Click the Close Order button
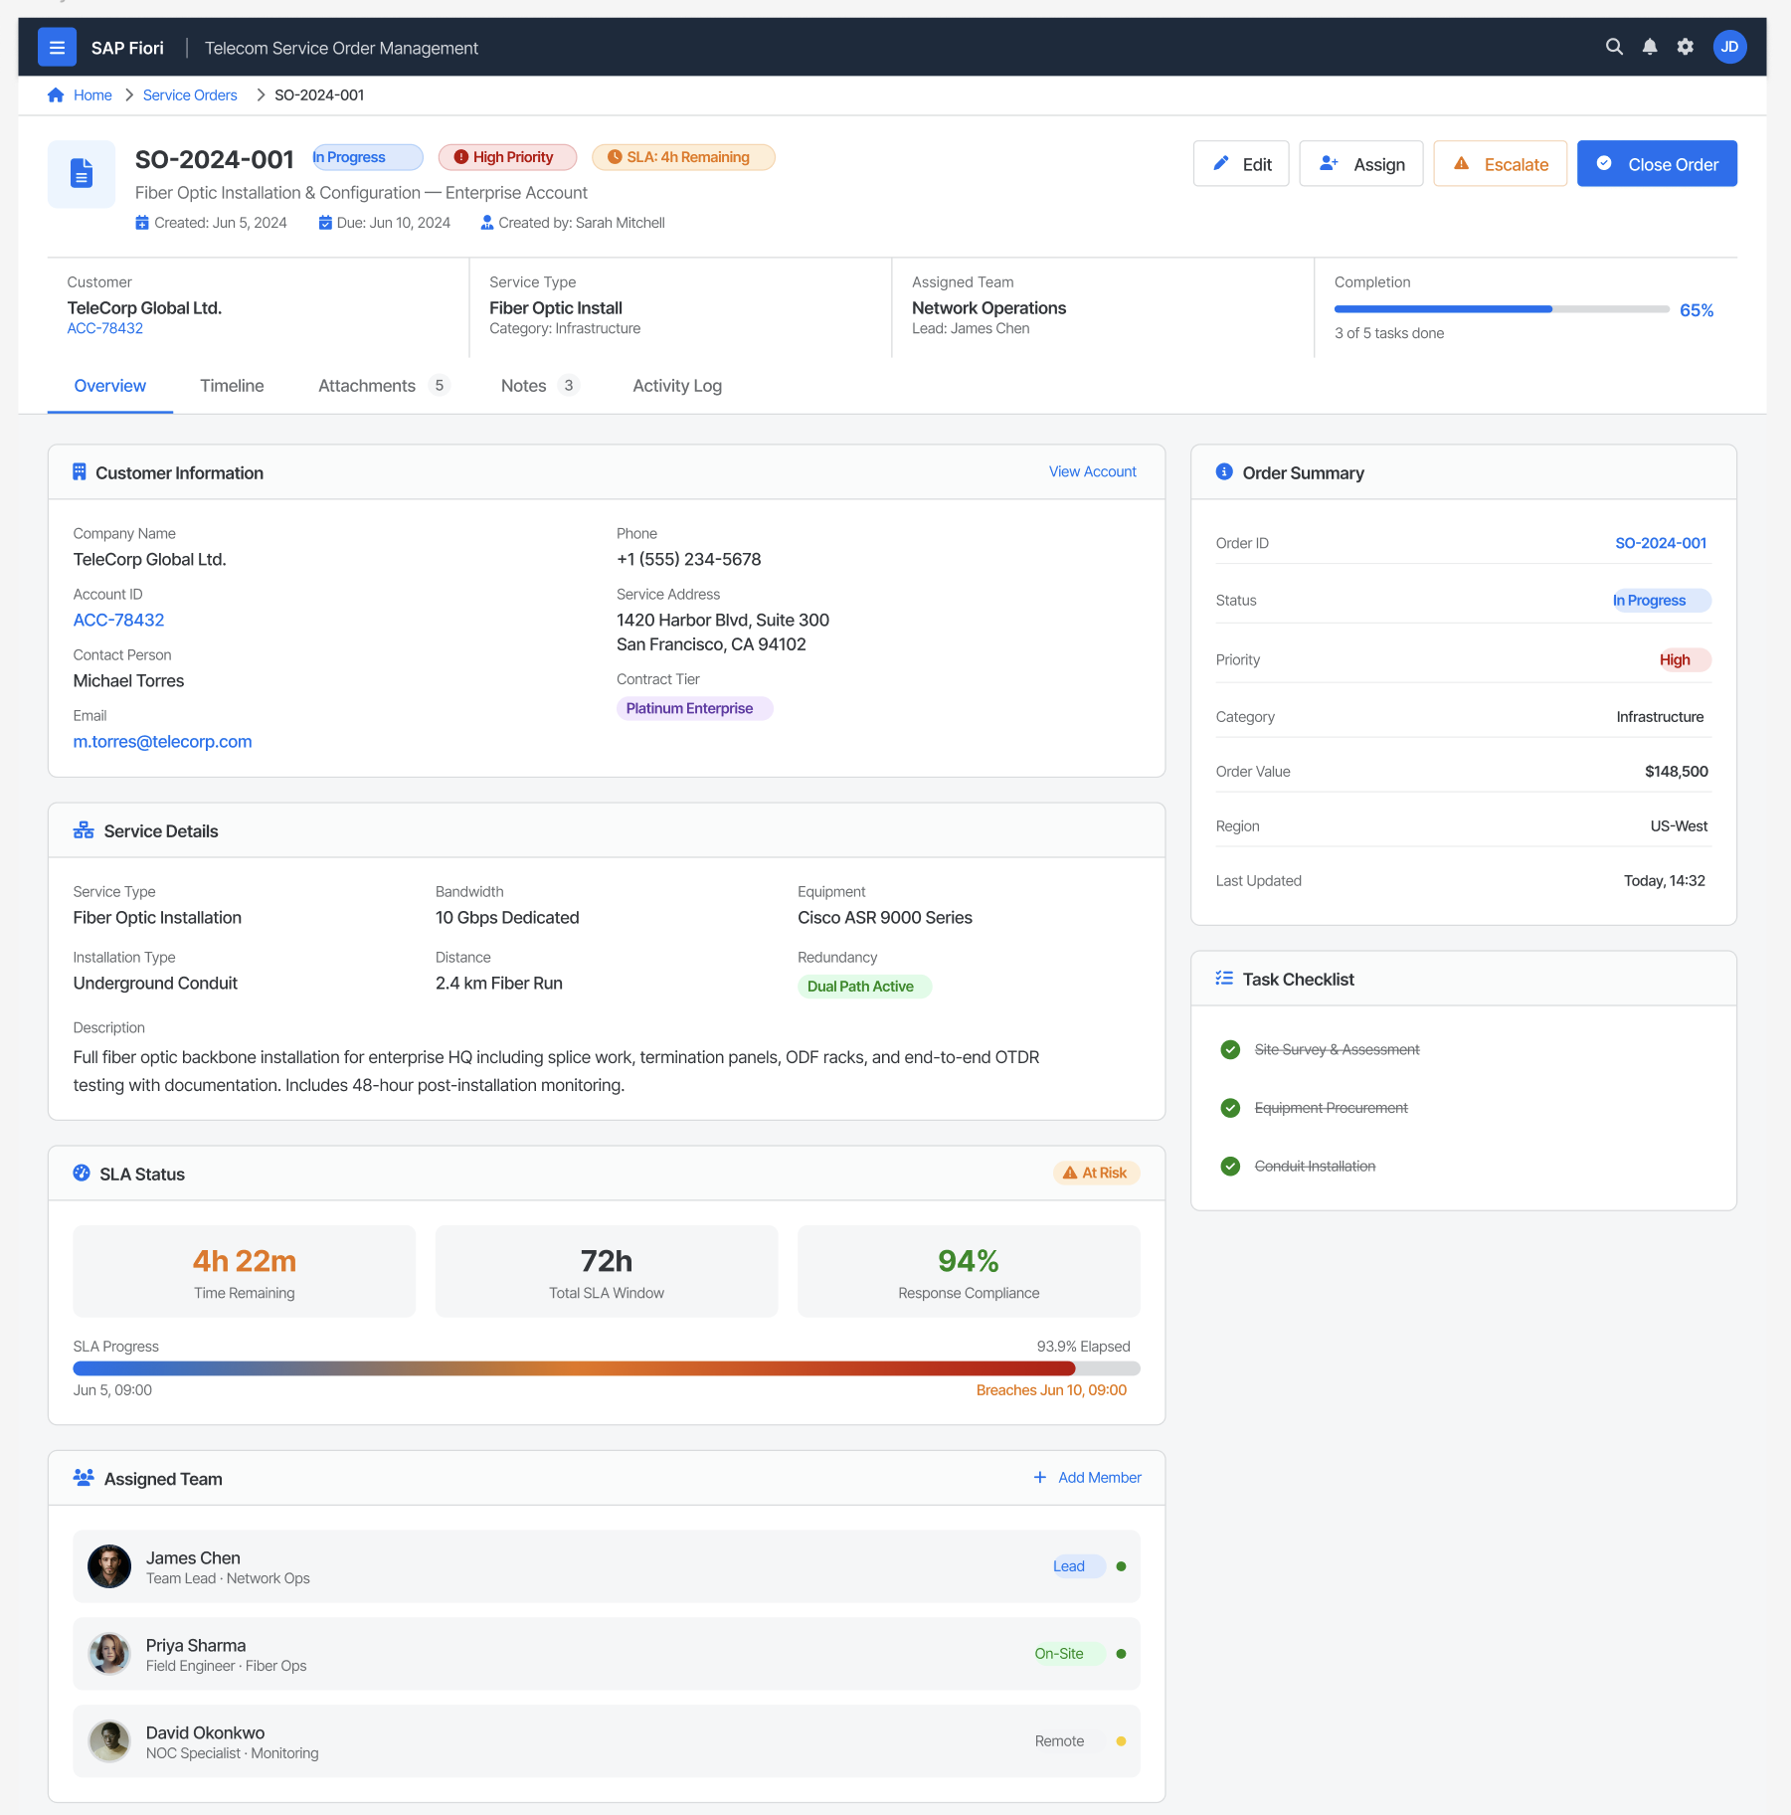The height and width of the screenshot is (1815, 1791). click(x=1658, y=163)
